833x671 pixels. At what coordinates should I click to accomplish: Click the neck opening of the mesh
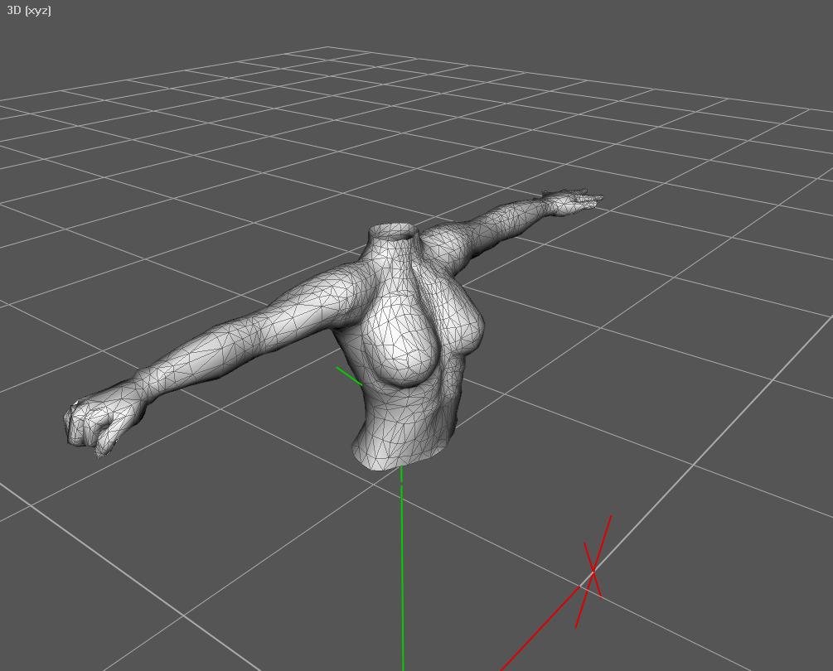click(394, 231)
